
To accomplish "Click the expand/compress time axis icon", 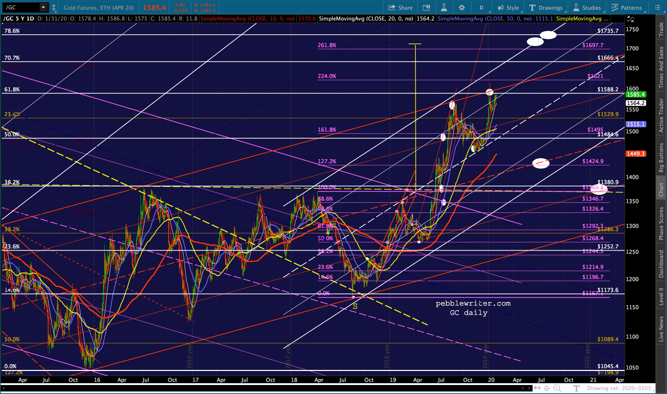I will point(537,388).
